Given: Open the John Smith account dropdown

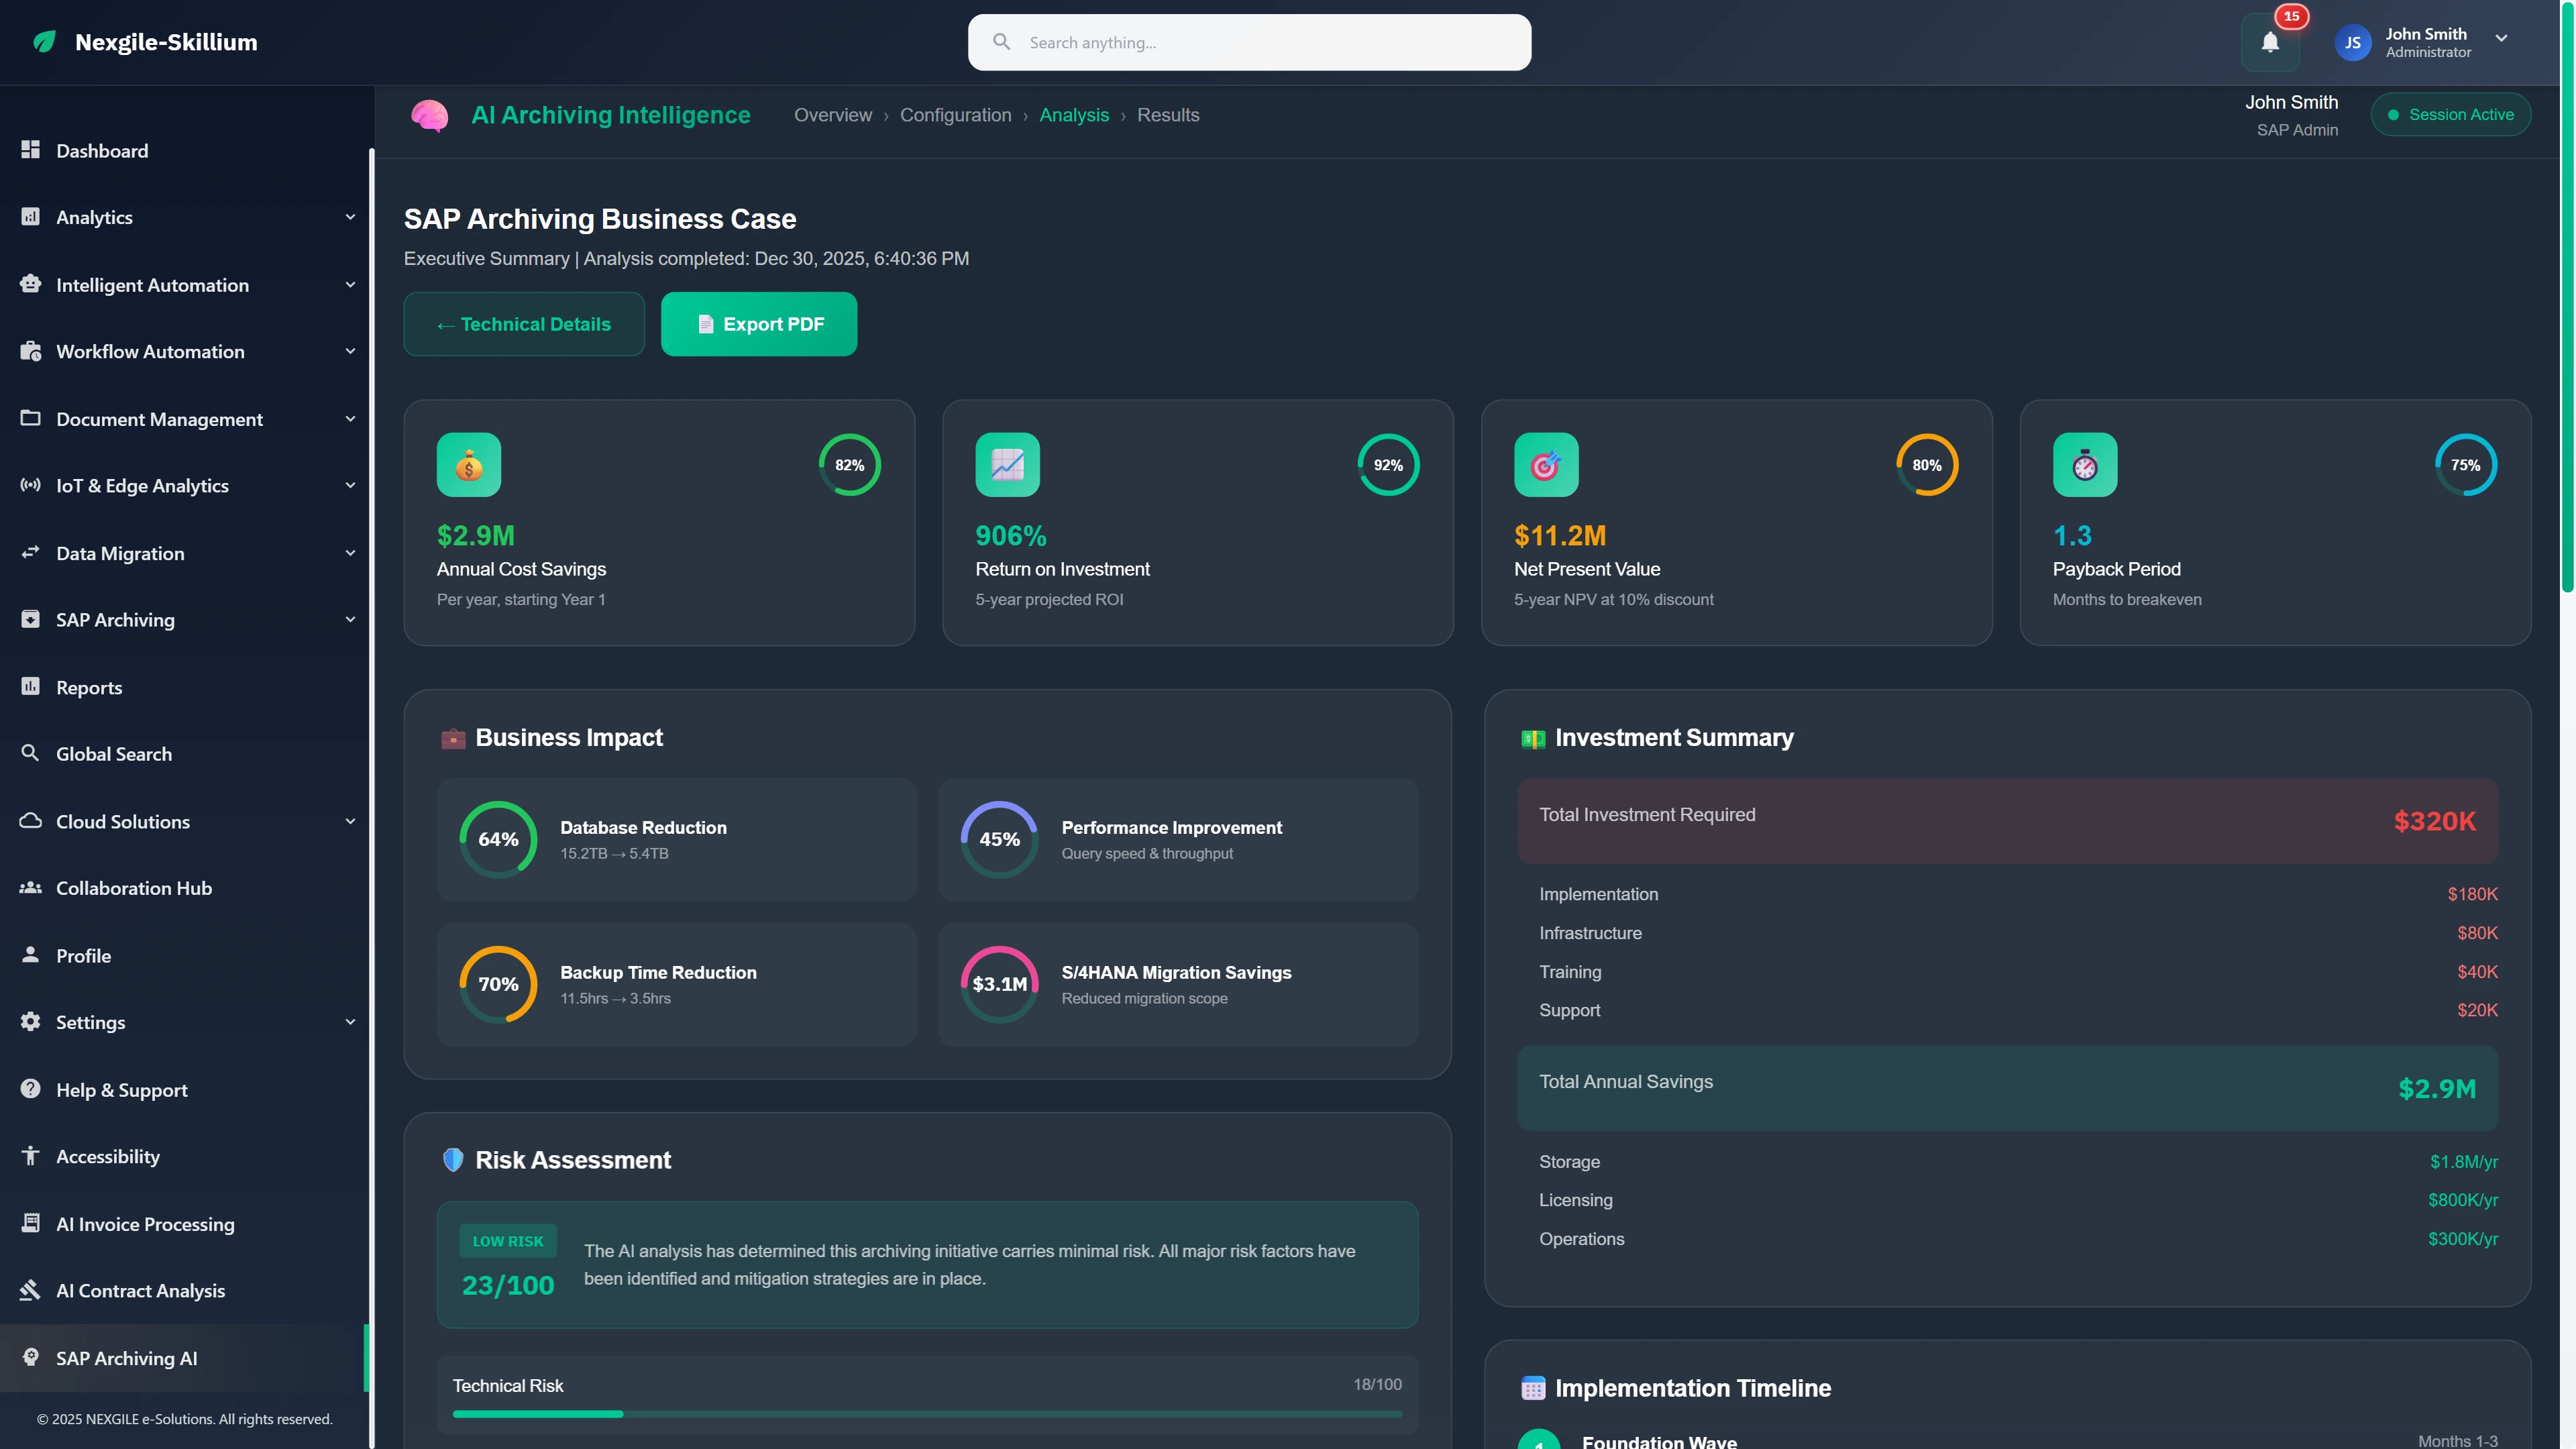Looking at the screenshot, I should tap(2502, 41).
